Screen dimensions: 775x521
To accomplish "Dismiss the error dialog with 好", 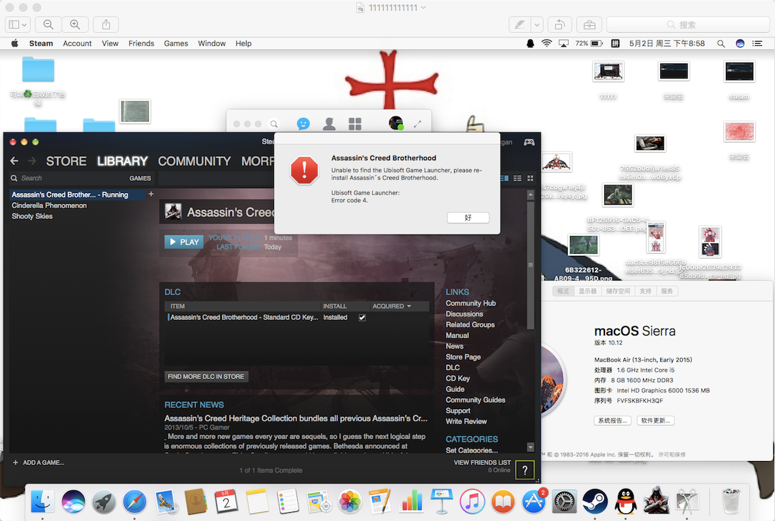I will (x=468, y=218).
